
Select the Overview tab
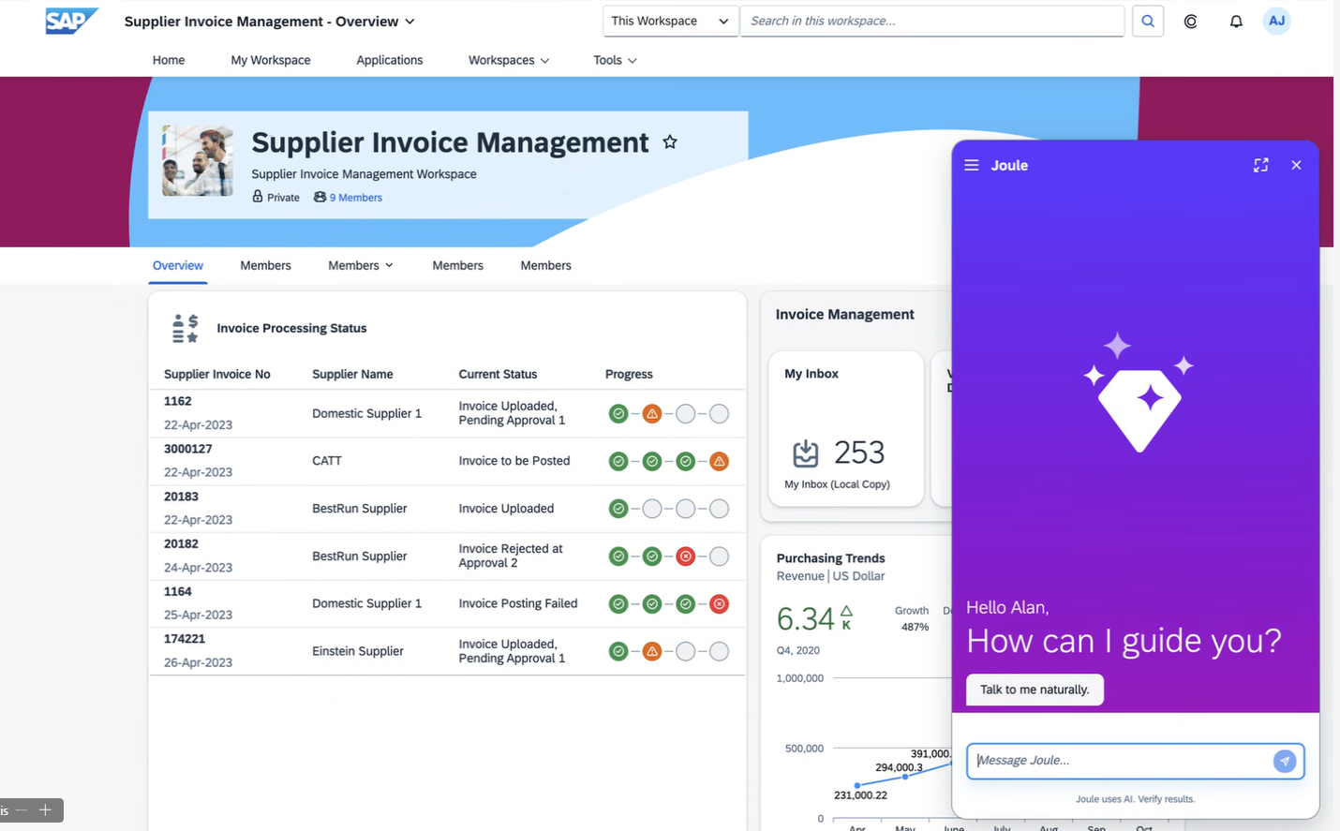click(178, 265)
